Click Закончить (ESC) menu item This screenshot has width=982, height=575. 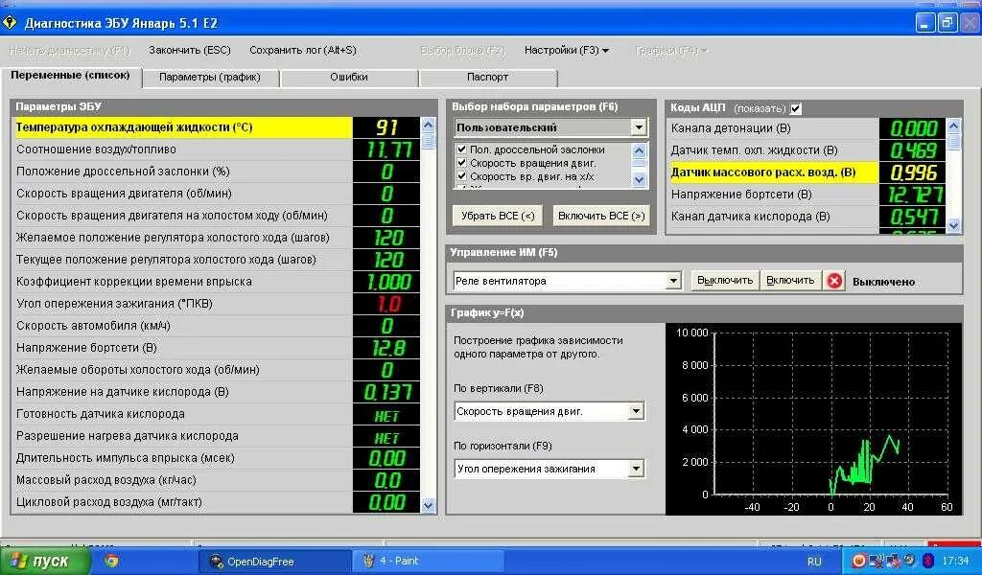click(190, 50)
